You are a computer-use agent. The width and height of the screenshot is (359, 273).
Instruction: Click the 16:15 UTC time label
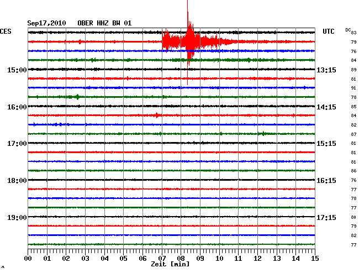pos(326,181)
